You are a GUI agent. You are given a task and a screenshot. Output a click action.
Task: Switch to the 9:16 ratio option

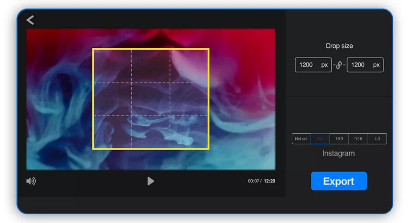[358, 139]
